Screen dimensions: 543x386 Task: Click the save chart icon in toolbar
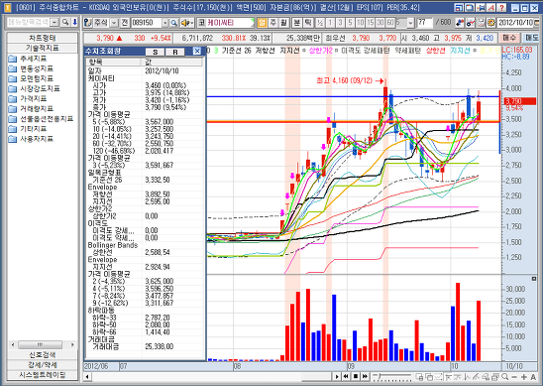(x=481, y=23)
